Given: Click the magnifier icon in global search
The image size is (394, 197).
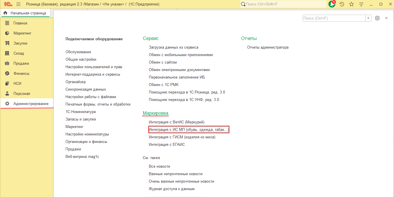Looking at the screenshot, I should click(x=243, y=4).
